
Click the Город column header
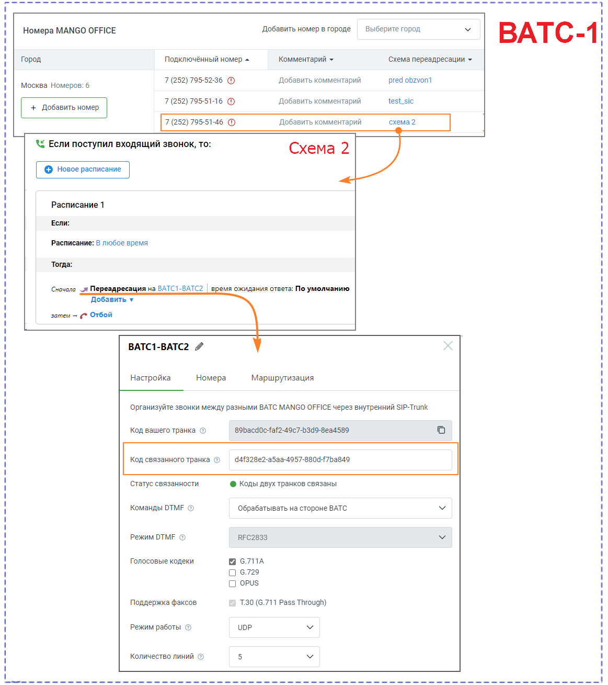[31, 60]
